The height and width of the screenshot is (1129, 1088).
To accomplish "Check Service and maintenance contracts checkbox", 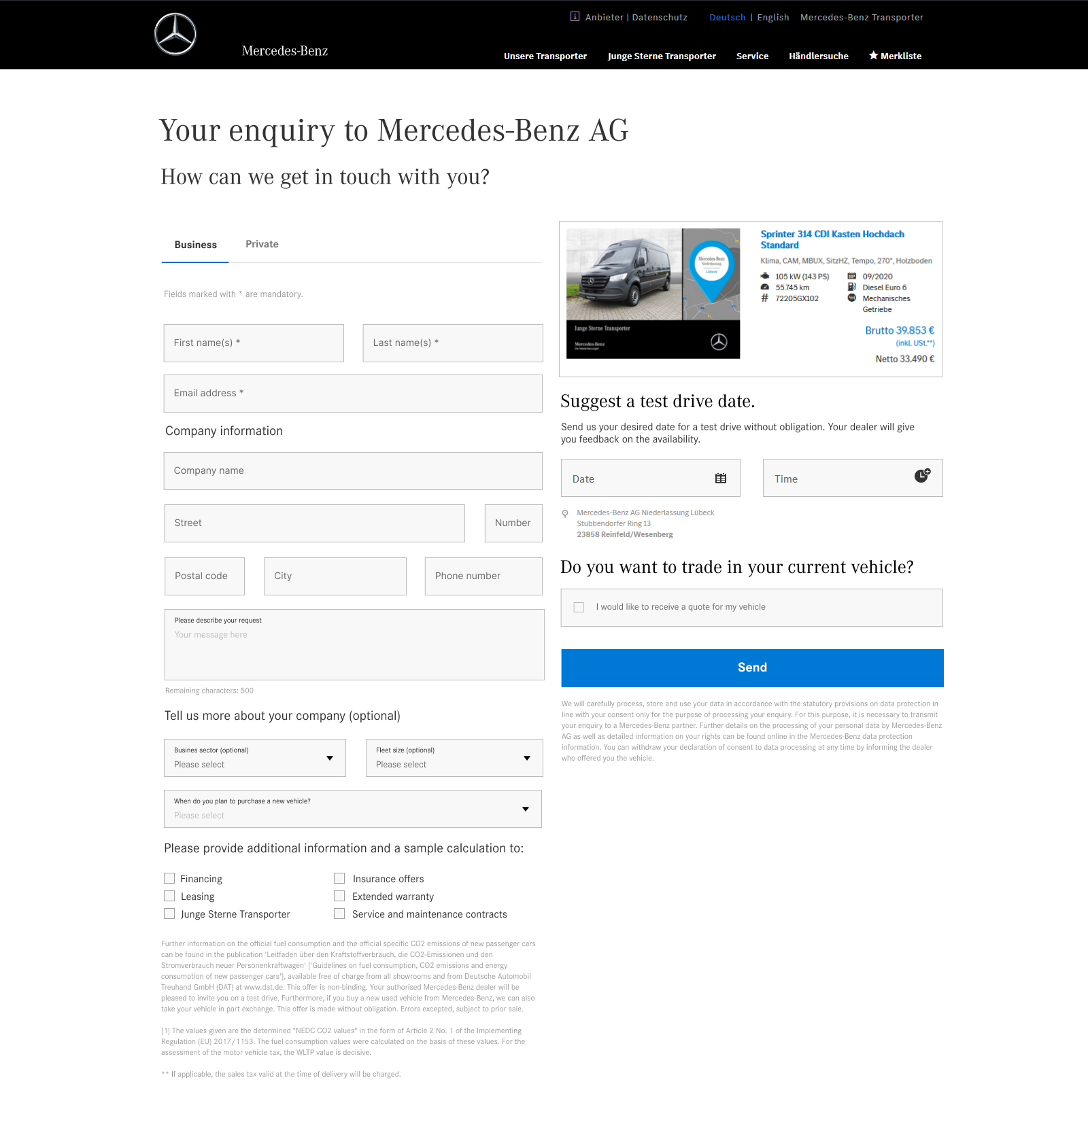I will coord(339,914).
